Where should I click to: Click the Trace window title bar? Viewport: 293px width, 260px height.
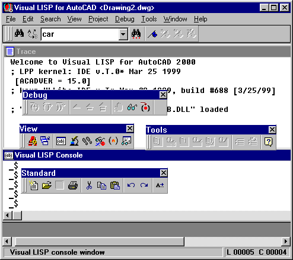point(147,52)
